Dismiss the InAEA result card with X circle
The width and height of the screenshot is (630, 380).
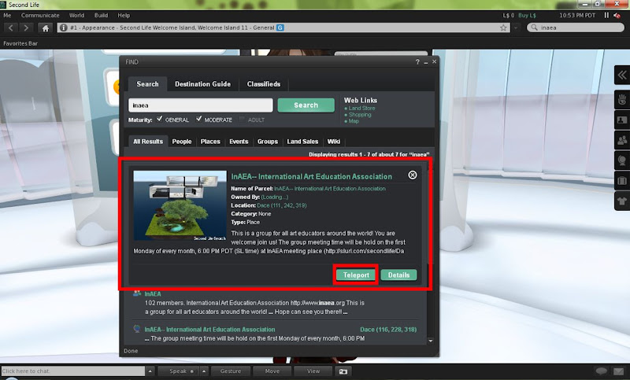(x=412, y=175)
